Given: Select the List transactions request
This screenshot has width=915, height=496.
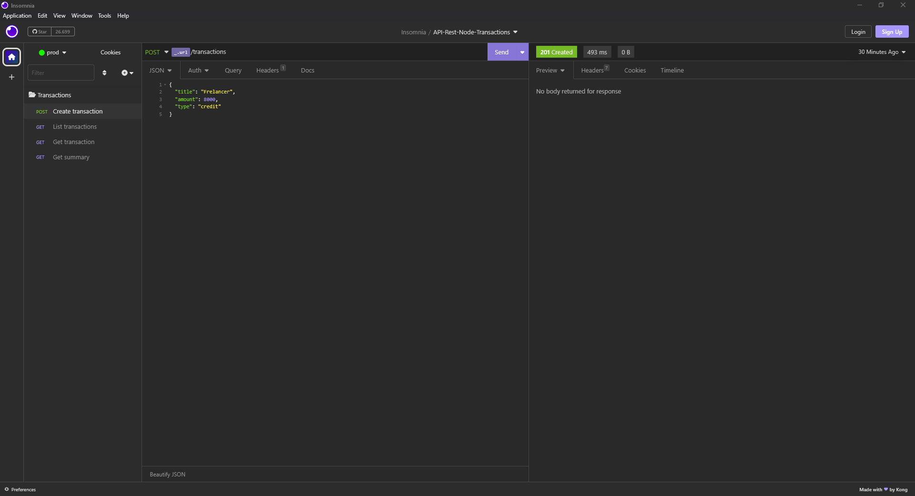Looking at the screenshot, I should pos(83,126).
